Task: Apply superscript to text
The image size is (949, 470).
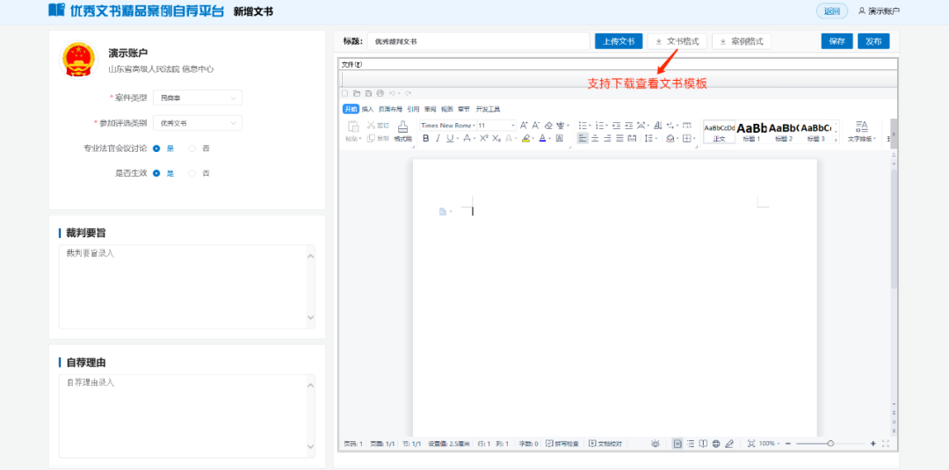Action: click(x=484, y=138)
